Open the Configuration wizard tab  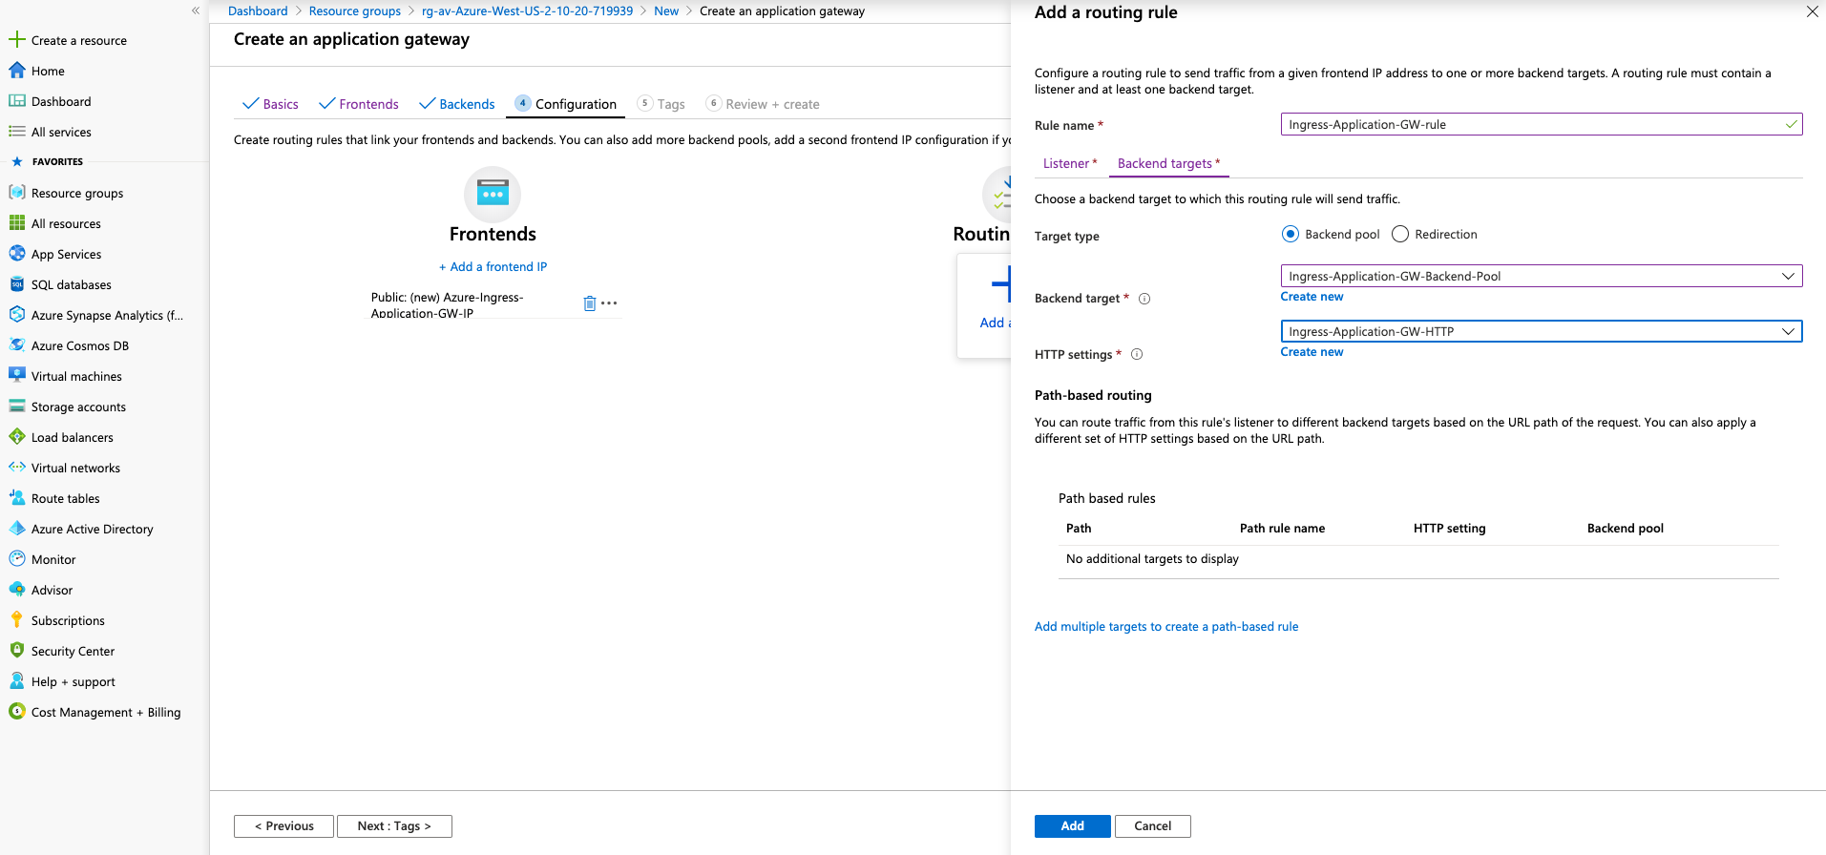[566, 104]
